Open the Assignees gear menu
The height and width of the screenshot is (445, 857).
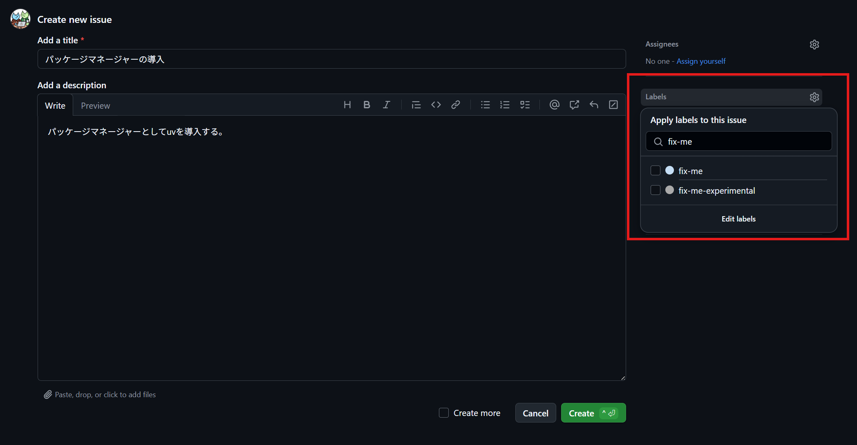tap(814, 45)
